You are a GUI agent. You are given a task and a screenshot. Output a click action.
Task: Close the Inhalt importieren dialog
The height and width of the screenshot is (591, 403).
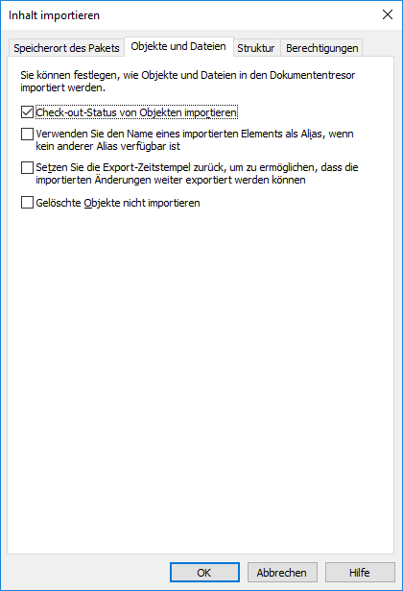pyautogui.click(x=388, y=15)
